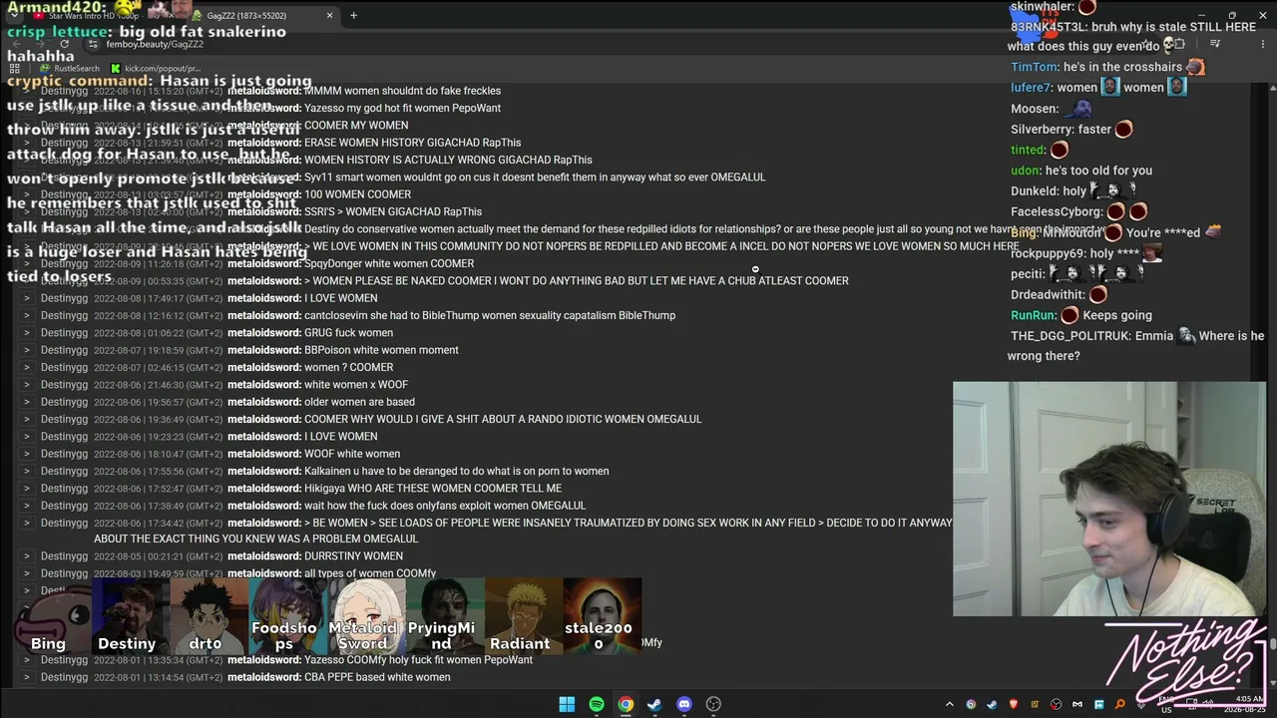Click the 'SSRI'S > WOMEN GIGACHAD RapThis' message
This screenshot has width=1277, height=718.
coord(393,211)
